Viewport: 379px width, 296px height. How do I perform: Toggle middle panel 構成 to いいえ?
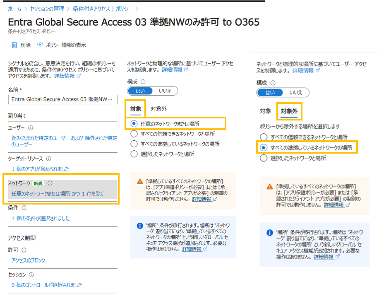pos(165,91)
